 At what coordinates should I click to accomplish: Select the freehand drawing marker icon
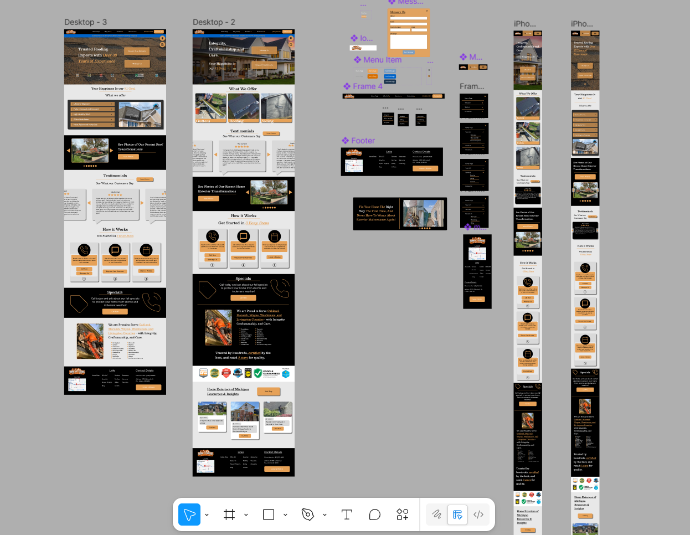tap(436, 515)
